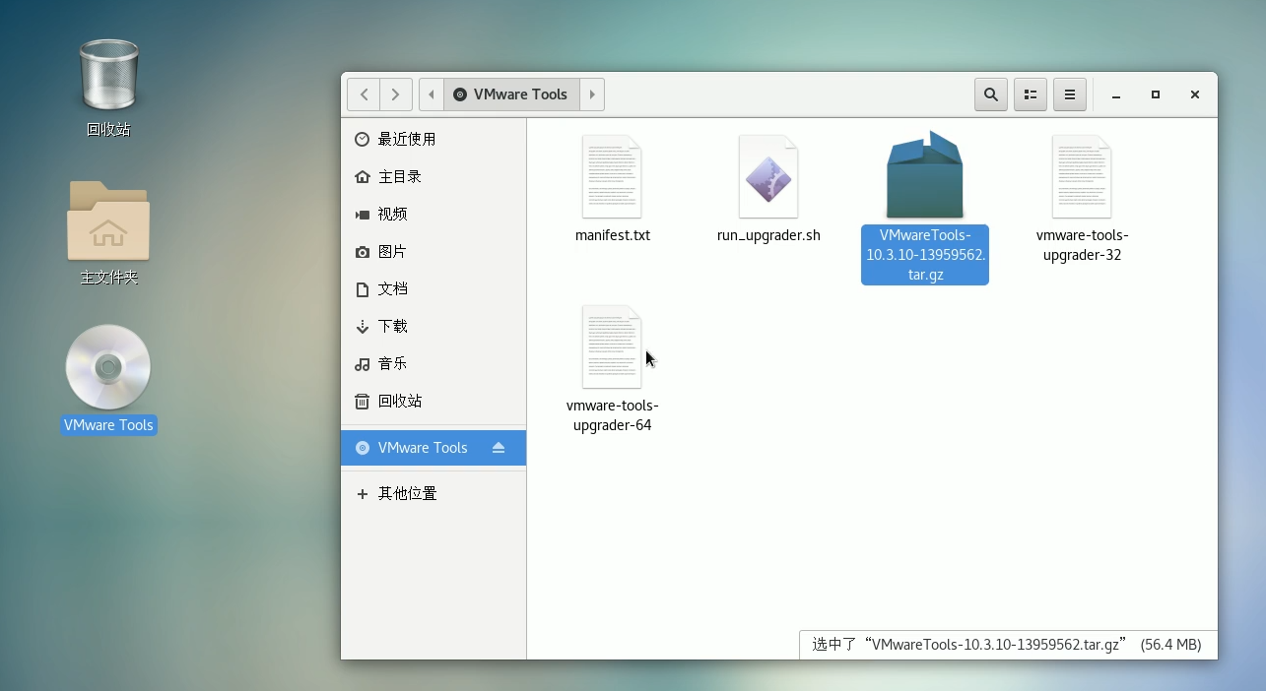Screen dimensions: 1266x691
Task: Click the vmware-tools-upgrader-64 filename label
Action: pos(613,415)
